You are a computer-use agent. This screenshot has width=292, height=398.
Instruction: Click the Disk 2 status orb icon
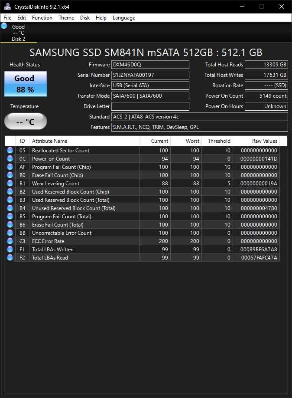[4, 26]
